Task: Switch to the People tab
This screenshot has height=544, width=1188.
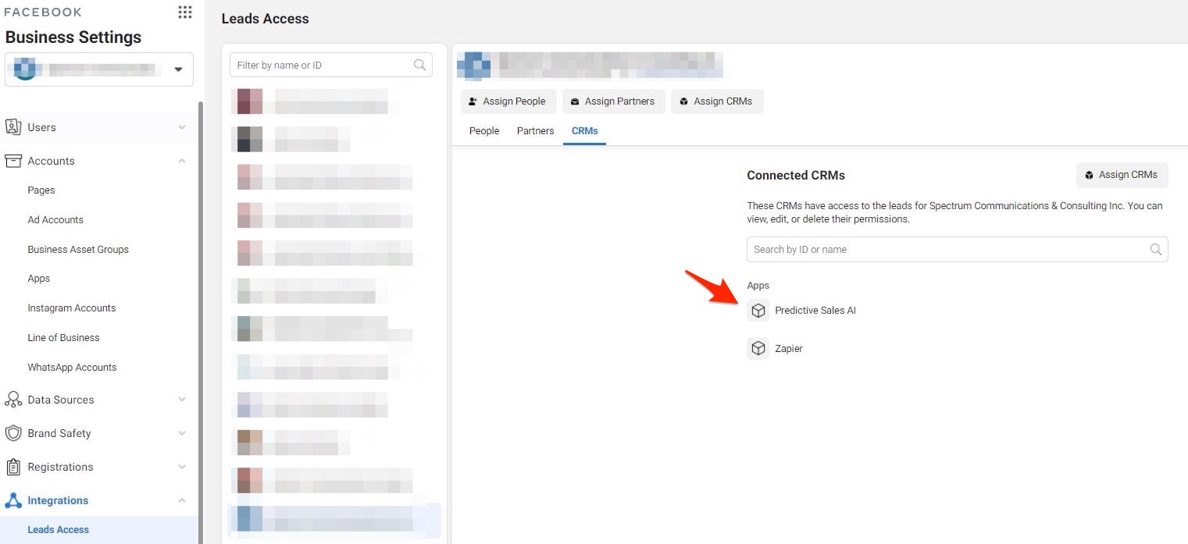Action: pos(483,131)
